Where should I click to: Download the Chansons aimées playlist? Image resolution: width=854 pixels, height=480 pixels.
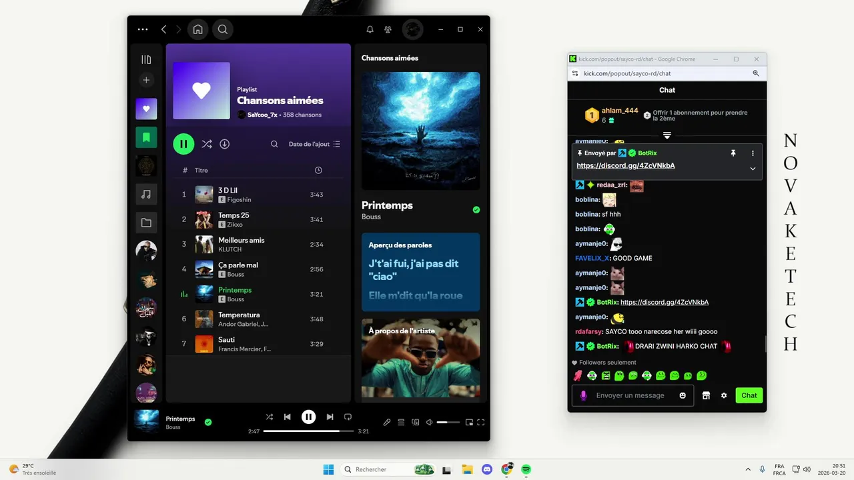(x=225, y=144)
